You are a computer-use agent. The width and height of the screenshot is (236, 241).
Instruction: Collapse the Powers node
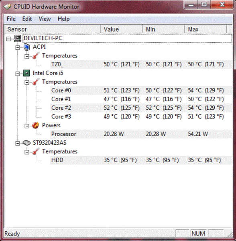27,126
